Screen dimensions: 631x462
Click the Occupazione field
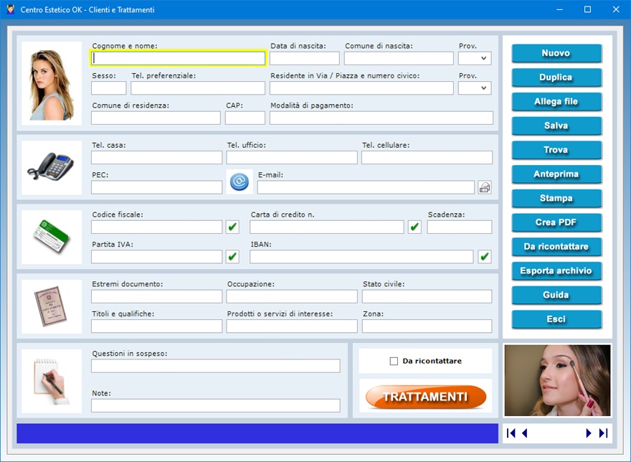(292, 296)
